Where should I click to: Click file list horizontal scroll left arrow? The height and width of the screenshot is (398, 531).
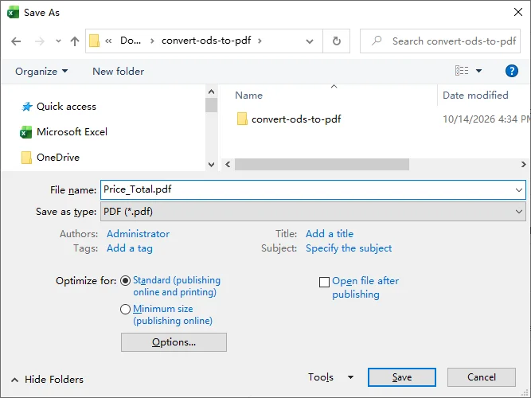(x=228, y=164)
